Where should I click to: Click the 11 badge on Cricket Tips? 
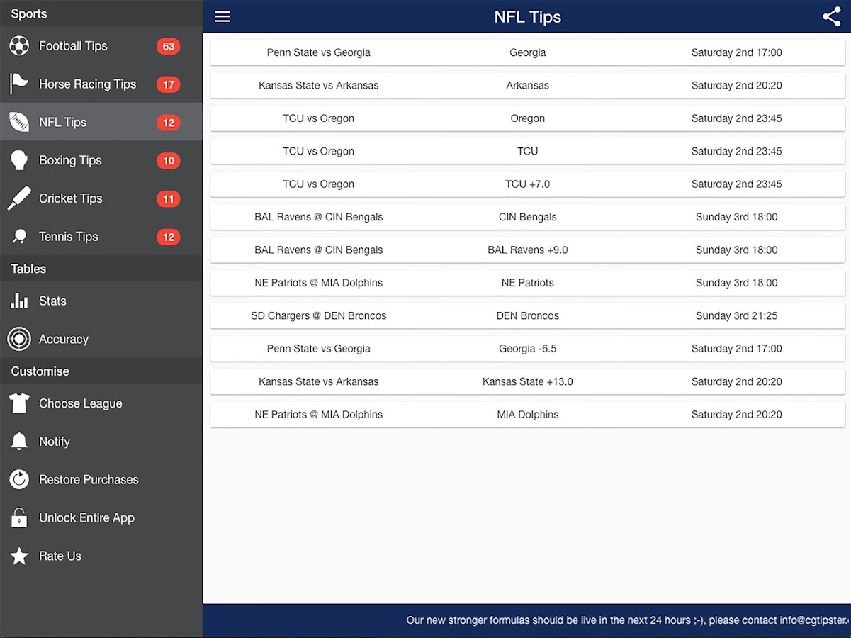pyautogui.click(x=169, y=199)
